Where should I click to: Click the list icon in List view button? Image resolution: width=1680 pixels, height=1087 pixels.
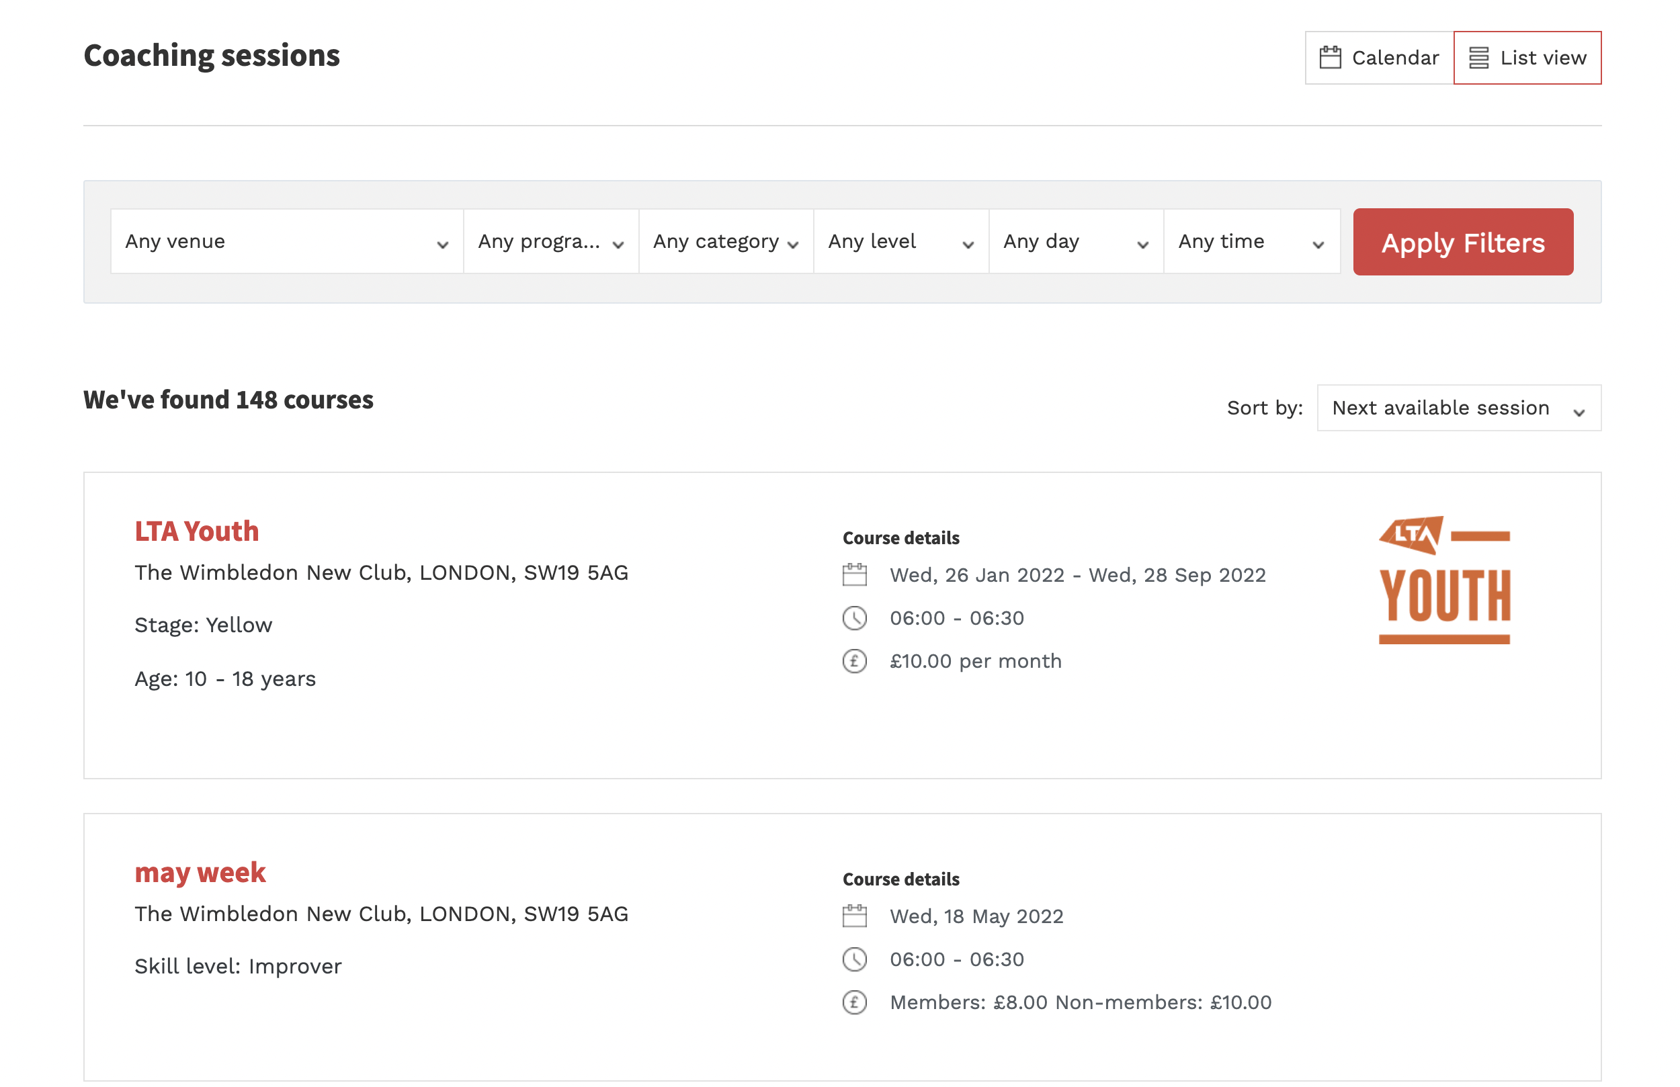click(1479, 57)
